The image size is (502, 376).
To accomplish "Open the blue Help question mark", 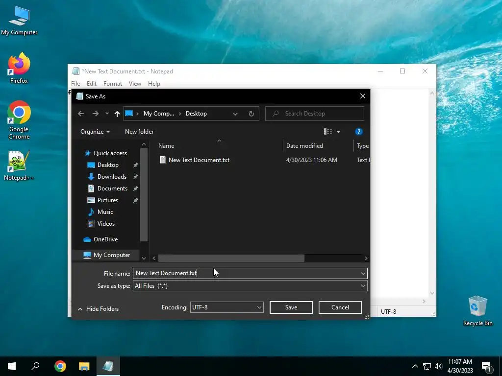I will 358,132.
